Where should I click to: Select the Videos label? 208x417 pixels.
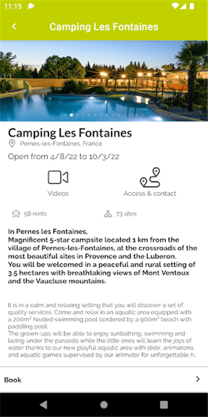point(58,193)
